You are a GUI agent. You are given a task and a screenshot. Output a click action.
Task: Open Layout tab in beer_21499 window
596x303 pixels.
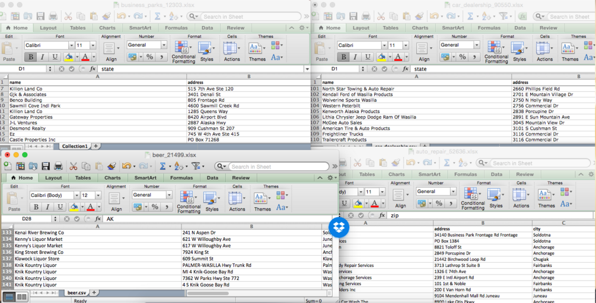(x=53, y=178)
